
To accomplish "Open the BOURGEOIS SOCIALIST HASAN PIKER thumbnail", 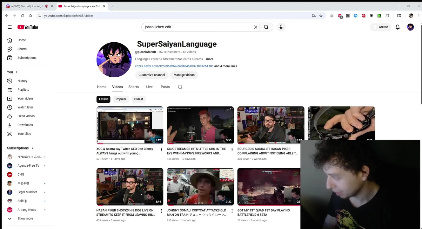I will coord(271,125).
